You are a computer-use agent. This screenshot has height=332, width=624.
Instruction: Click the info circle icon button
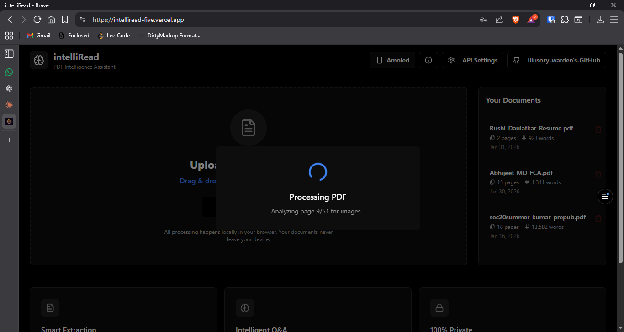[428, 60]
